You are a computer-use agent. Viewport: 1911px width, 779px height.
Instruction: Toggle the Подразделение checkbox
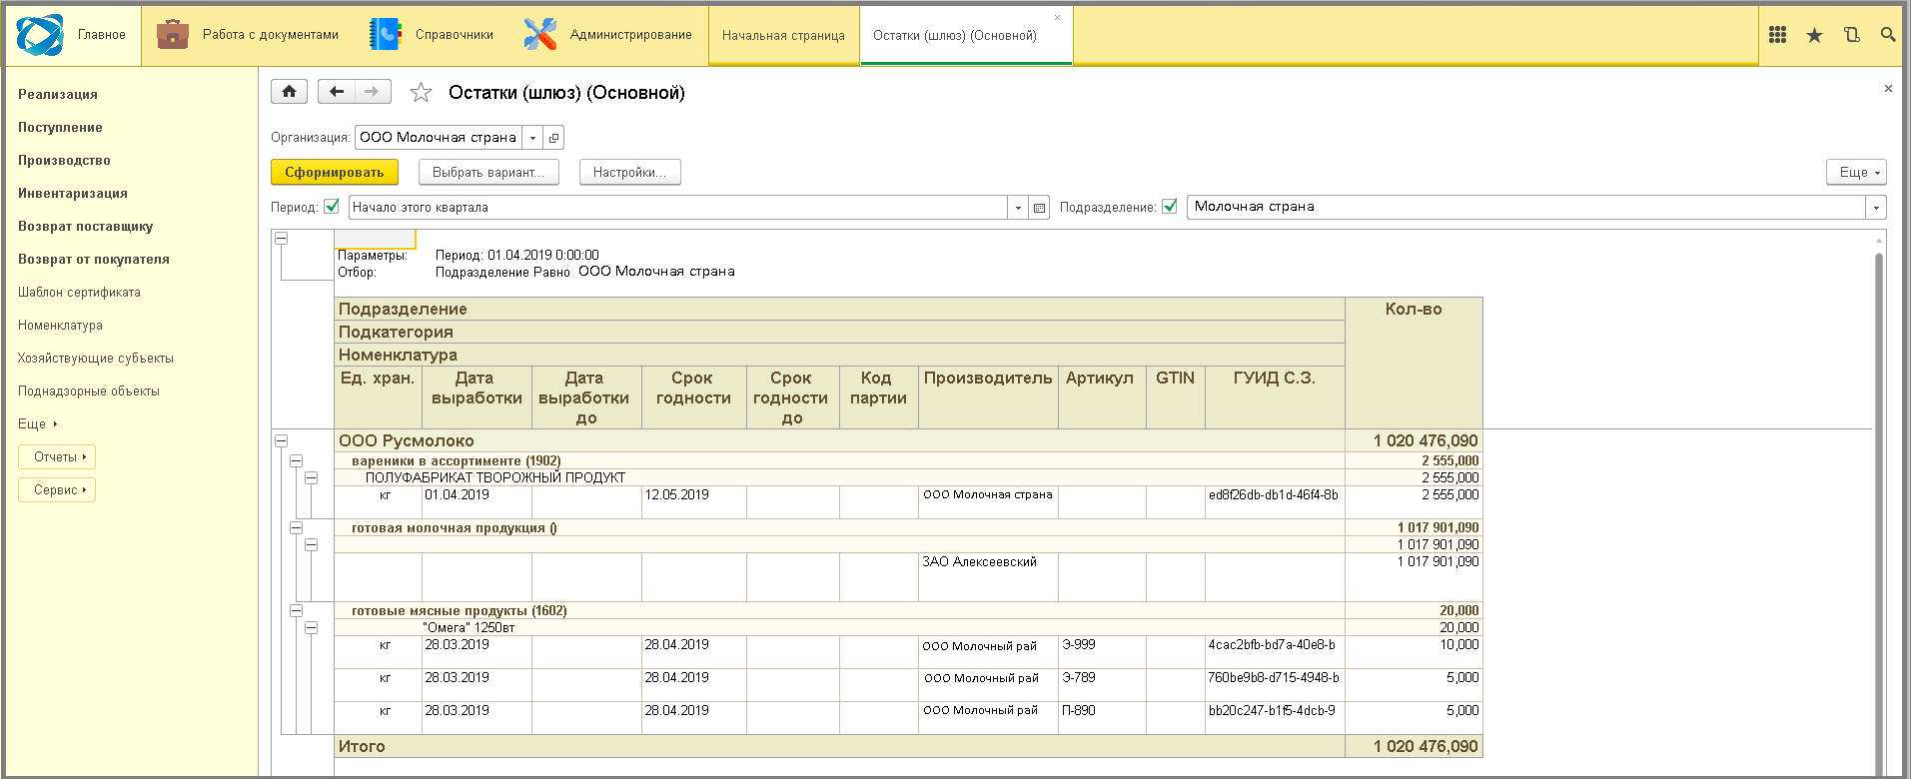click(x=1170, y=207)
